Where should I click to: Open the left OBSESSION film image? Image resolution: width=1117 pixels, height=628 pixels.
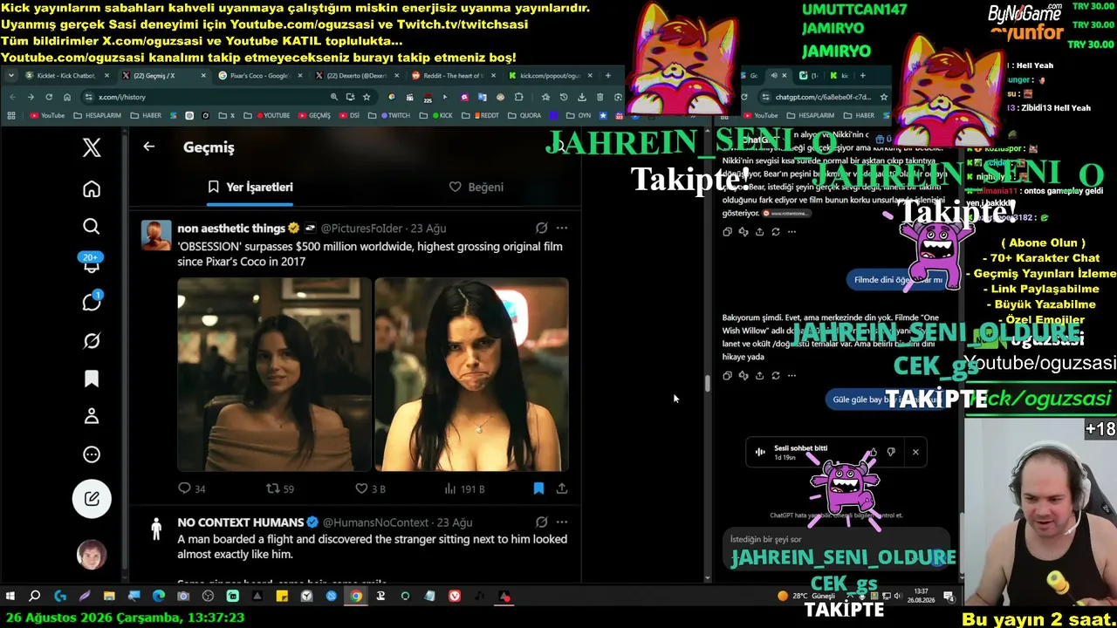pyautogui.click(x=274, y=374)
